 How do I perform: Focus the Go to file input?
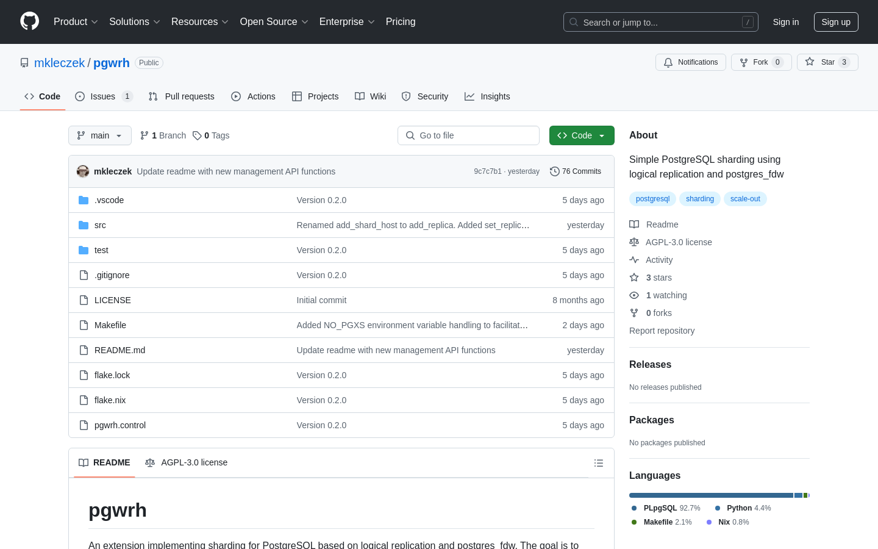(x=468, y=135)
